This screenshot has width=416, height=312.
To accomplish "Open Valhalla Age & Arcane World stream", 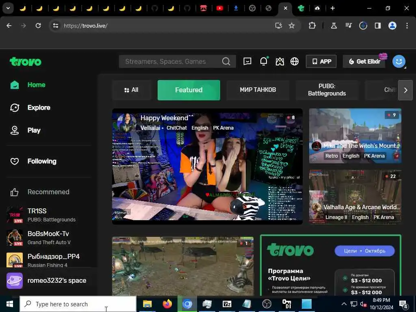I will [355, 197].
